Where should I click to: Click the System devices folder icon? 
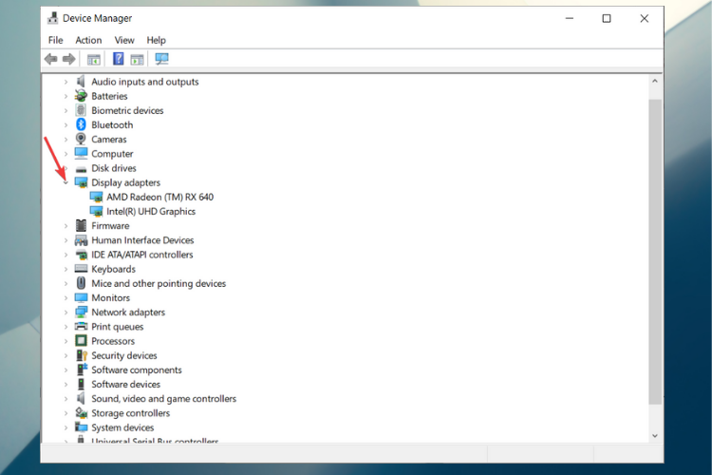click(x=81, y=427)
